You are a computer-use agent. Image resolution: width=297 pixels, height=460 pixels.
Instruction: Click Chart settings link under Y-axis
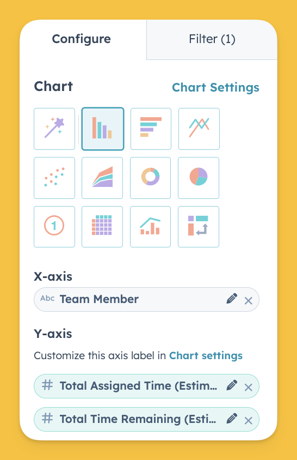[206, 355]
